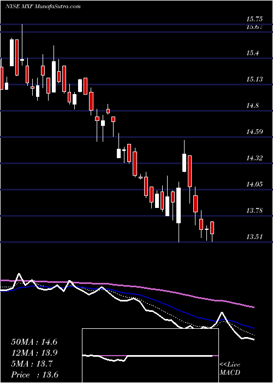Click the 14.59 price level label
Image resolution: width=273 pixels, height=383 pixels.
tap(254, 132)
